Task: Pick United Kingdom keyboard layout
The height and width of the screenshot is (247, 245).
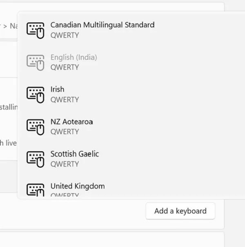Action: [131, 188]
